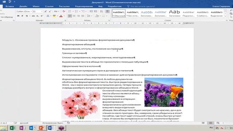Align text right
Screen dimensions: 233x131
pyautogui.click(x=79, y=16)
